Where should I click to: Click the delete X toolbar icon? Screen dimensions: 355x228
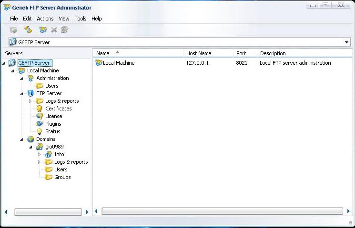point(54,30)
